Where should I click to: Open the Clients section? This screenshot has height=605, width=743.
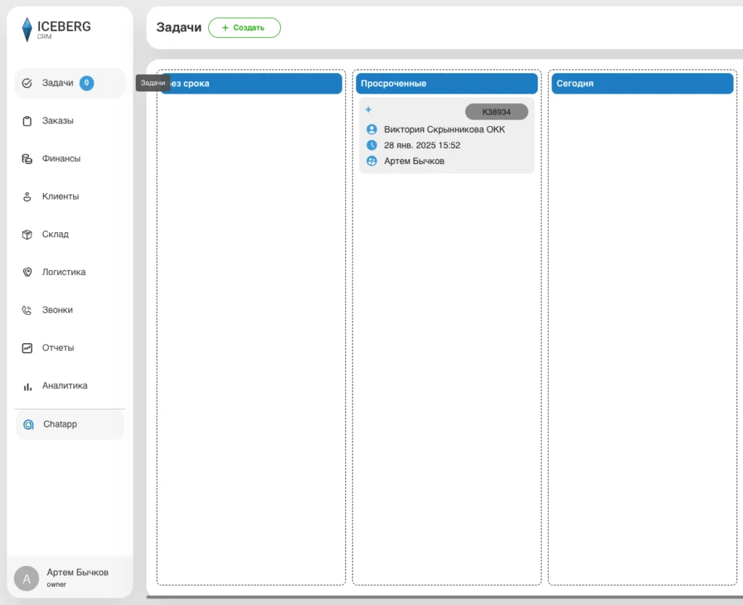click(x=60, y=197)
